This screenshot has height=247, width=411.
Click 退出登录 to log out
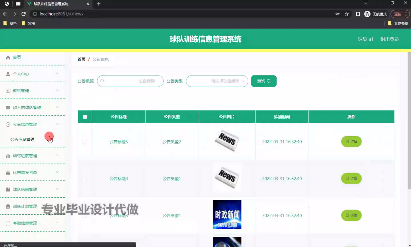pyautogui.click(x=389, y=39)
